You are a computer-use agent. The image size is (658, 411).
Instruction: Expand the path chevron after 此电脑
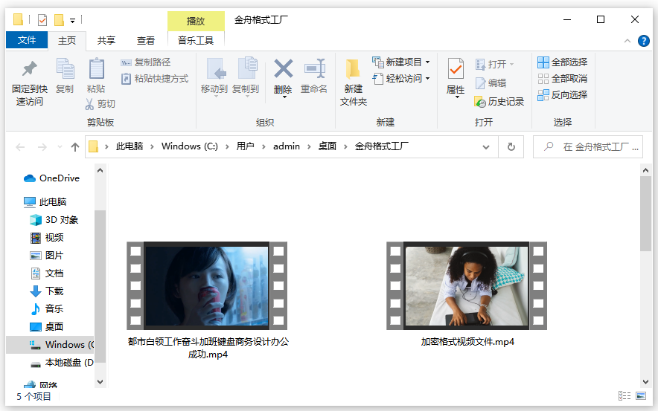click(152, 146)
